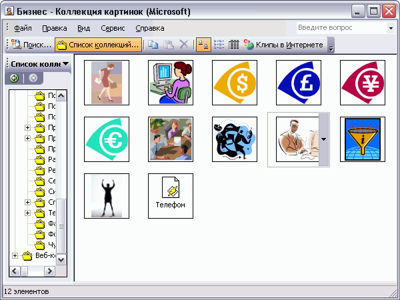Open the Список коллекций pane dropdown
The height and width of the screenshot is (300, 400).
click(65, 64)
